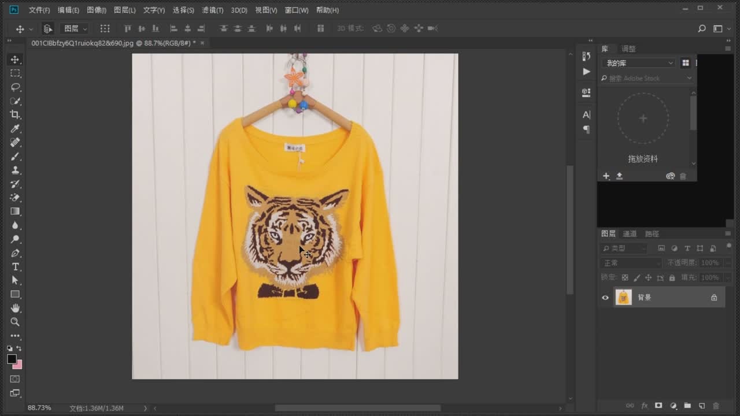740x416 pixels.
Task: Select the Quick Selection tool
Action: 15,101
